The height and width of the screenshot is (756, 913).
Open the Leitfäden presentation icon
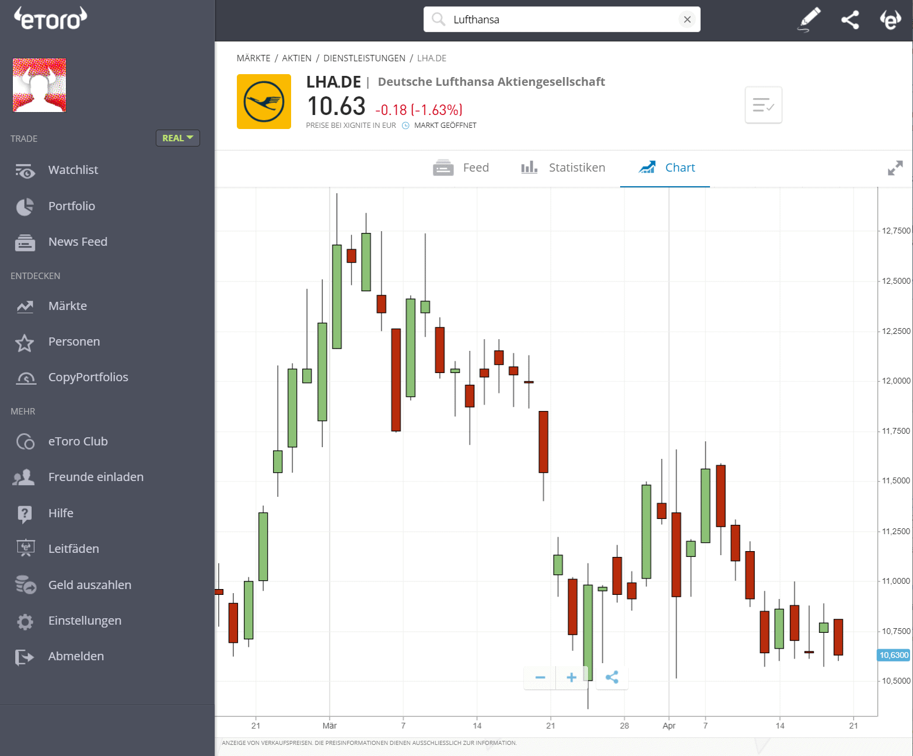click(26, 549)
